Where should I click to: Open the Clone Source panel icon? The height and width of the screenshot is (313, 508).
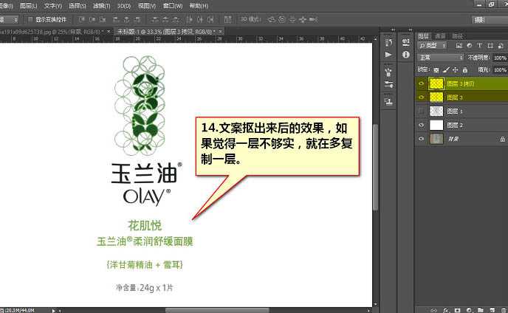click(388, 102)
